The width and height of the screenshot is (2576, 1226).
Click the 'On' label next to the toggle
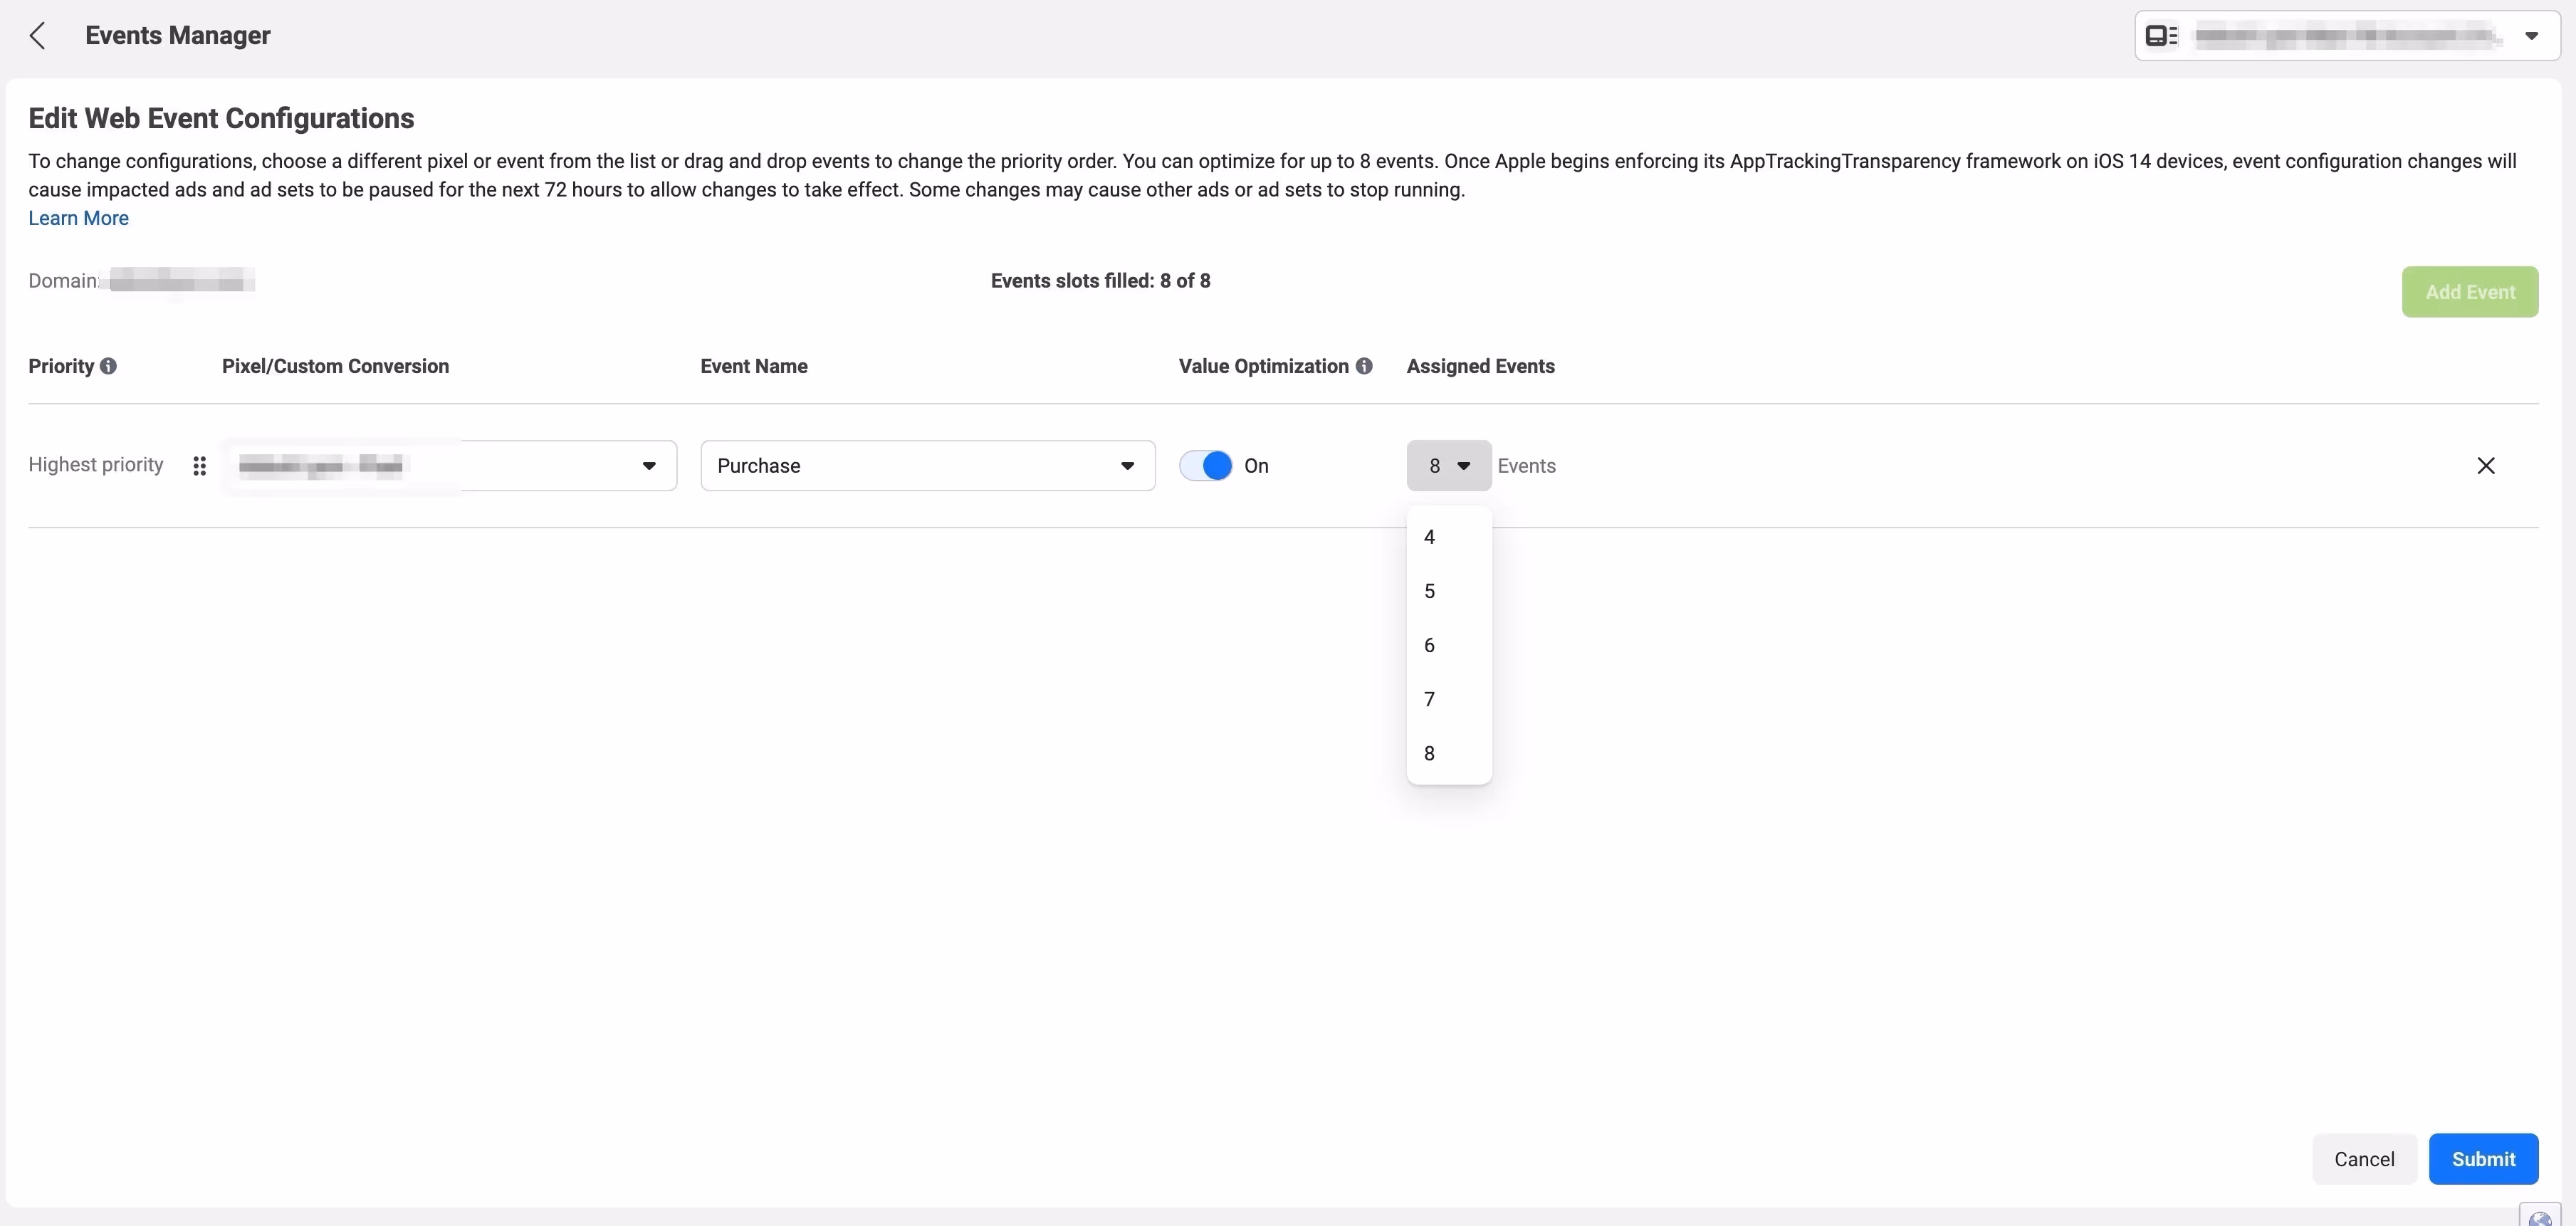pyautogui.click(x=1256, y=466)
